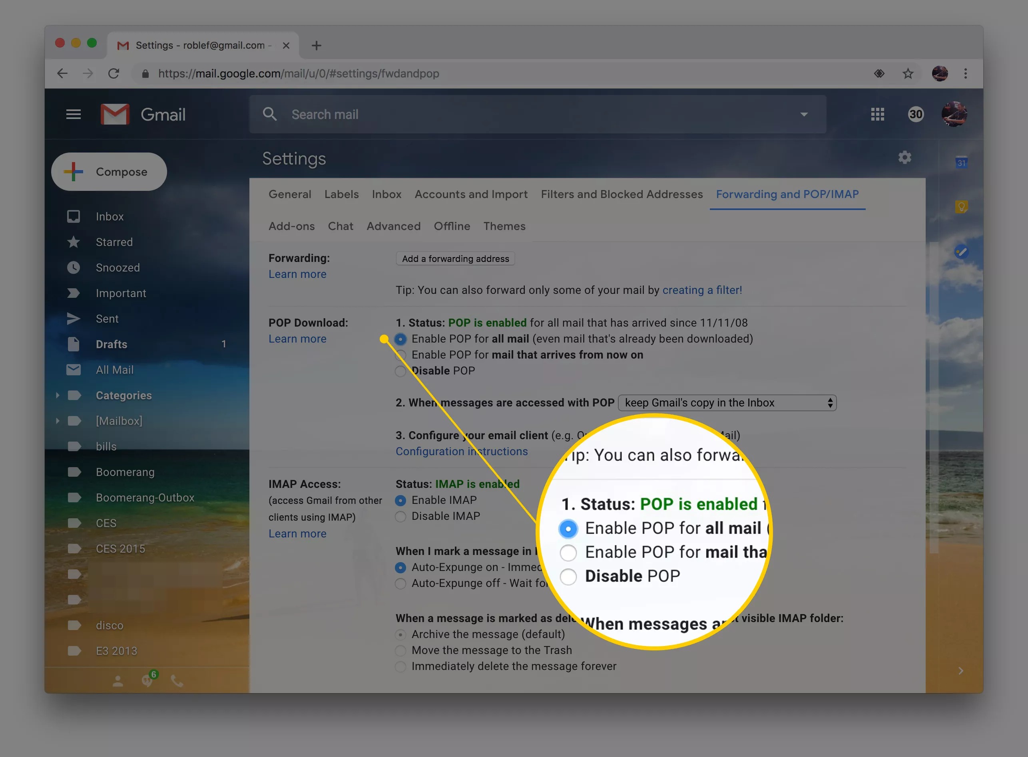Click the search magnifier icon

pyautogui.click(x=270, y=114)
